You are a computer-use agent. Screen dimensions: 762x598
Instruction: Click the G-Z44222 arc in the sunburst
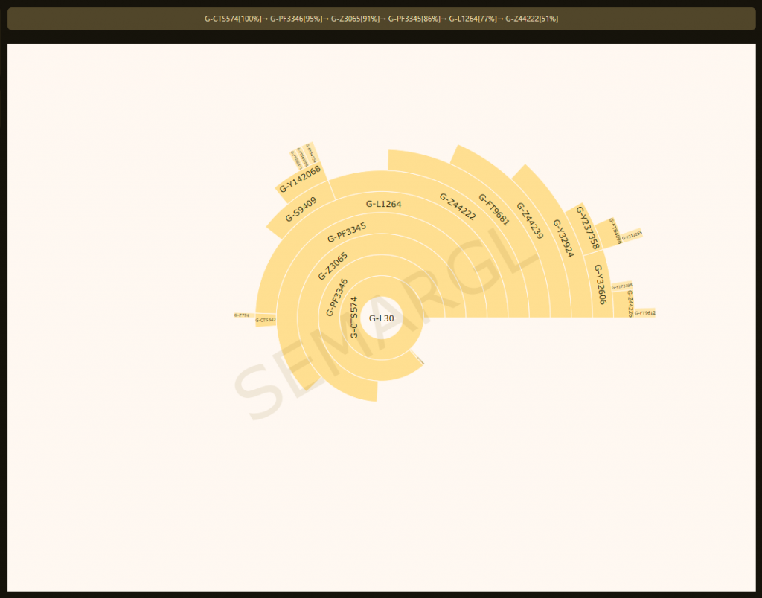(x=457, y=207)
